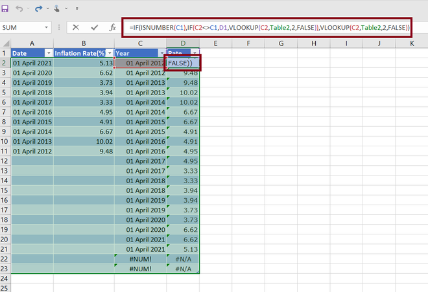
Task: Click the #N/A cell in row 23
Action: pos(183,269)
